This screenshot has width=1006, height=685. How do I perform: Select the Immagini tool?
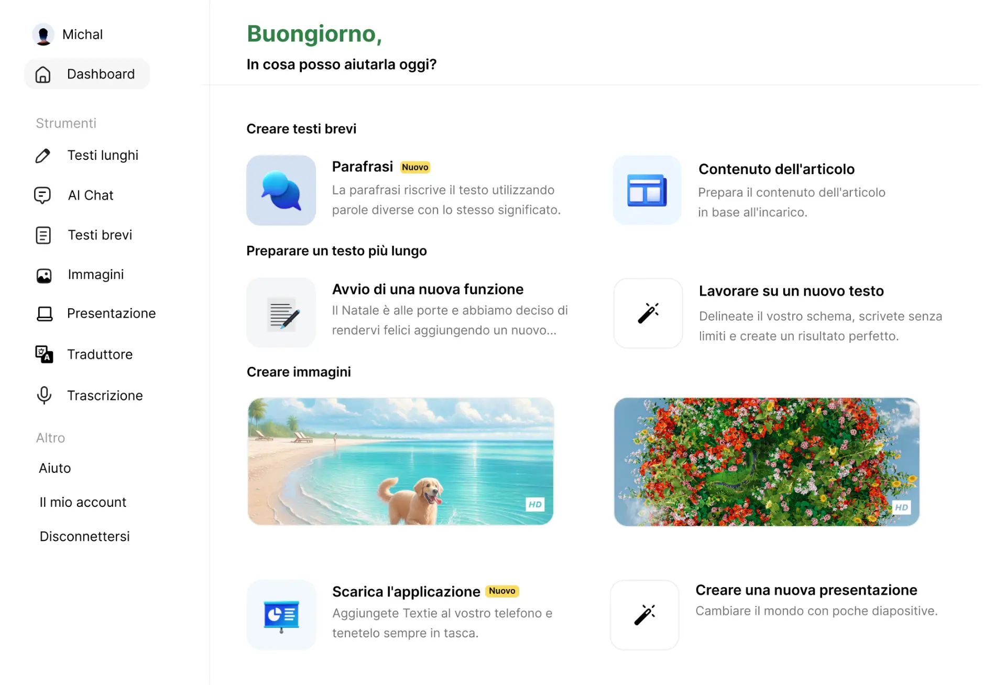pyautogui.click(x=95, y=274)
